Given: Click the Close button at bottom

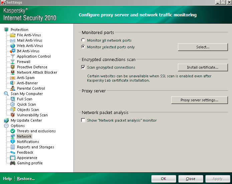Looking at the screenshot, I should pyautogui.click(x=191, y=179).
